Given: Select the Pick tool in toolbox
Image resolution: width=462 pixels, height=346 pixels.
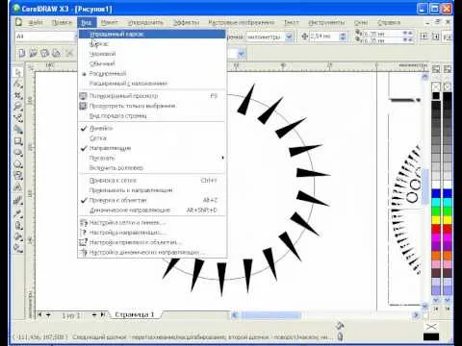Looking at the screenshot, I should click(18, 72).
